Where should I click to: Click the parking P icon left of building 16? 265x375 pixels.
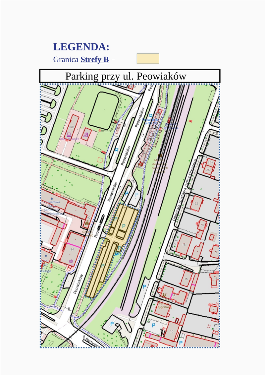click(144, 286)
